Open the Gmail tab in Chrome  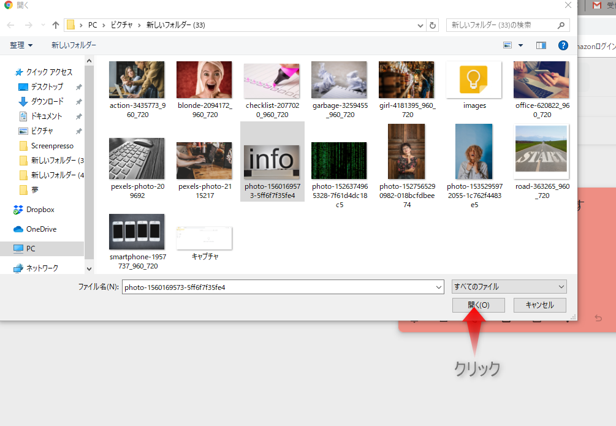coord(597,6)
